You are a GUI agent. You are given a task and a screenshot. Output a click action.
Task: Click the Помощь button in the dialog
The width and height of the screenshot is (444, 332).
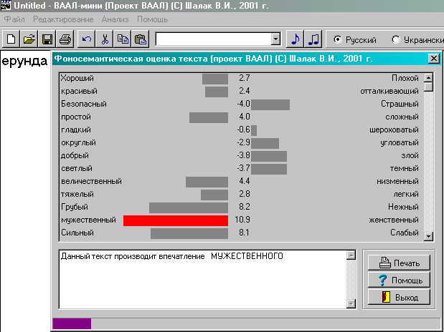[x=399, y=280]
